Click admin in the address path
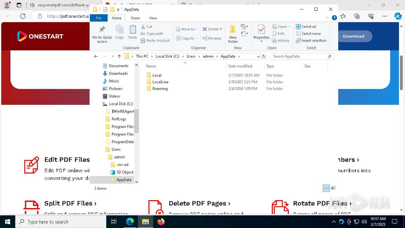Viewport: 405px width, 228px height. pyautogui.click(x=208, y=56)
